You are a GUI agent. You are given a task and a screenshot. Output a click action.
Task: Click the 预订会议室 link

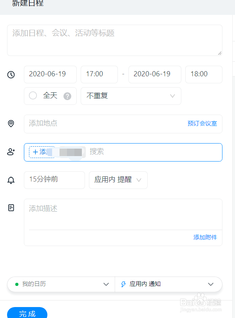click(x=202, y=124)
